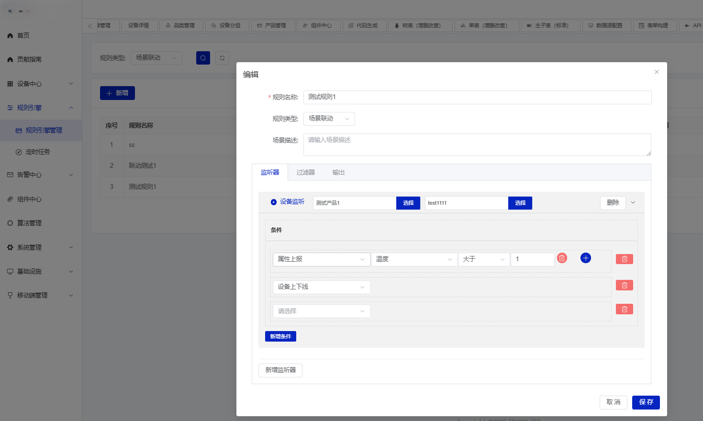Select the 设备监听 radio button
The image size is (703, 421).
pos(274,202)
